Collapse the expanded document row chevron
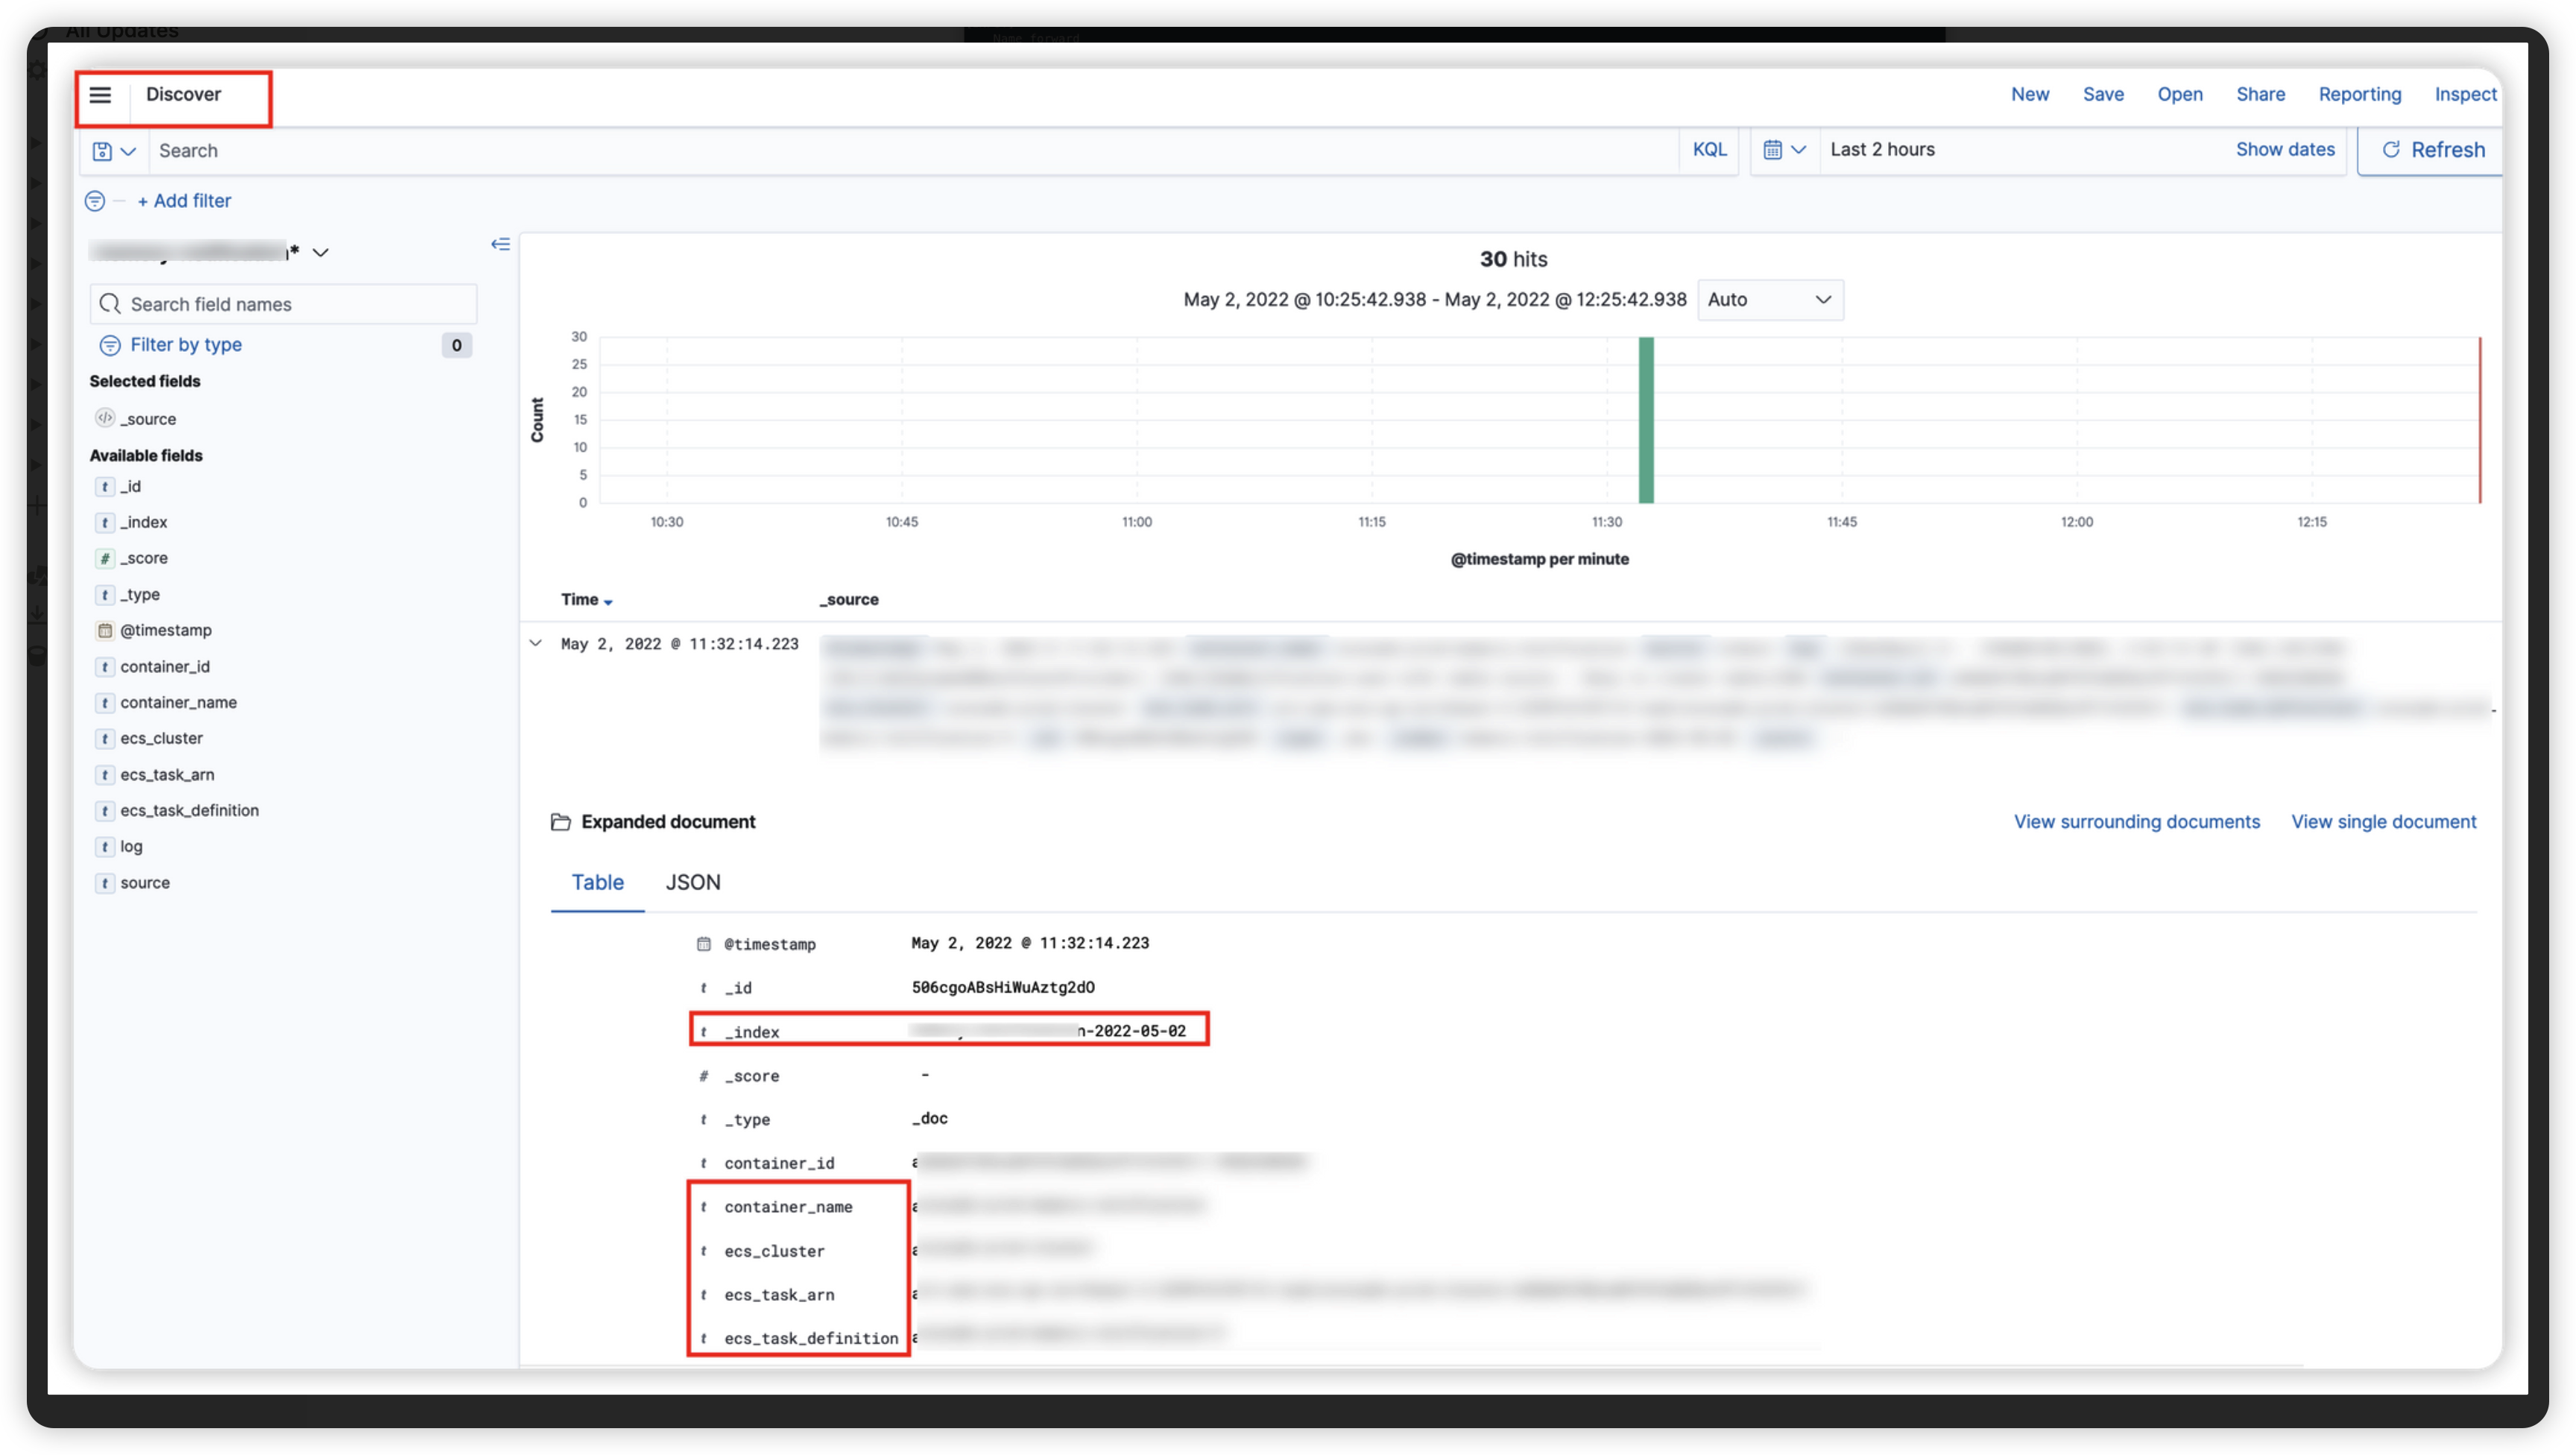Screen dimensions: 2576x1455 tap(536, 643)
